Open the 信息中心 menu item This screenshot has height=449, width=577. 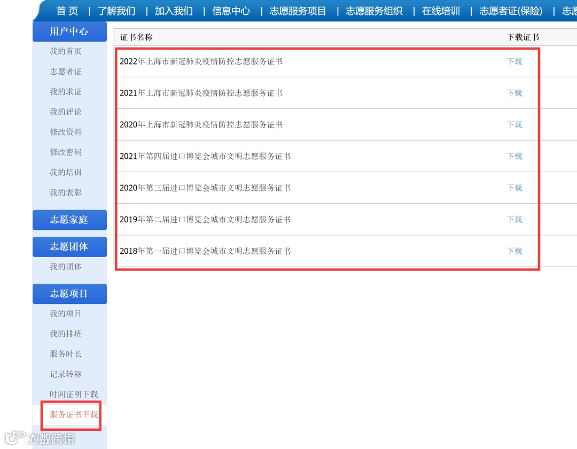[231, 11]
